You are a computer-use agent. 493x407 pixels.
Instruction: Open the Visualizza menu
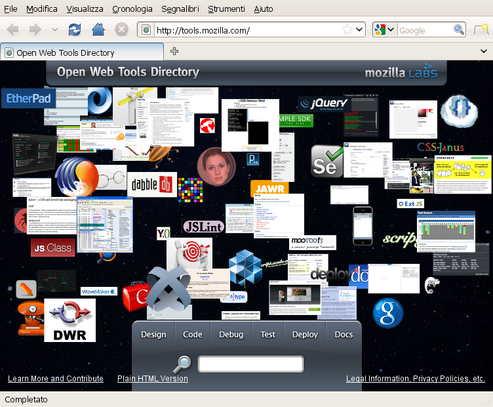coord(85,9)
